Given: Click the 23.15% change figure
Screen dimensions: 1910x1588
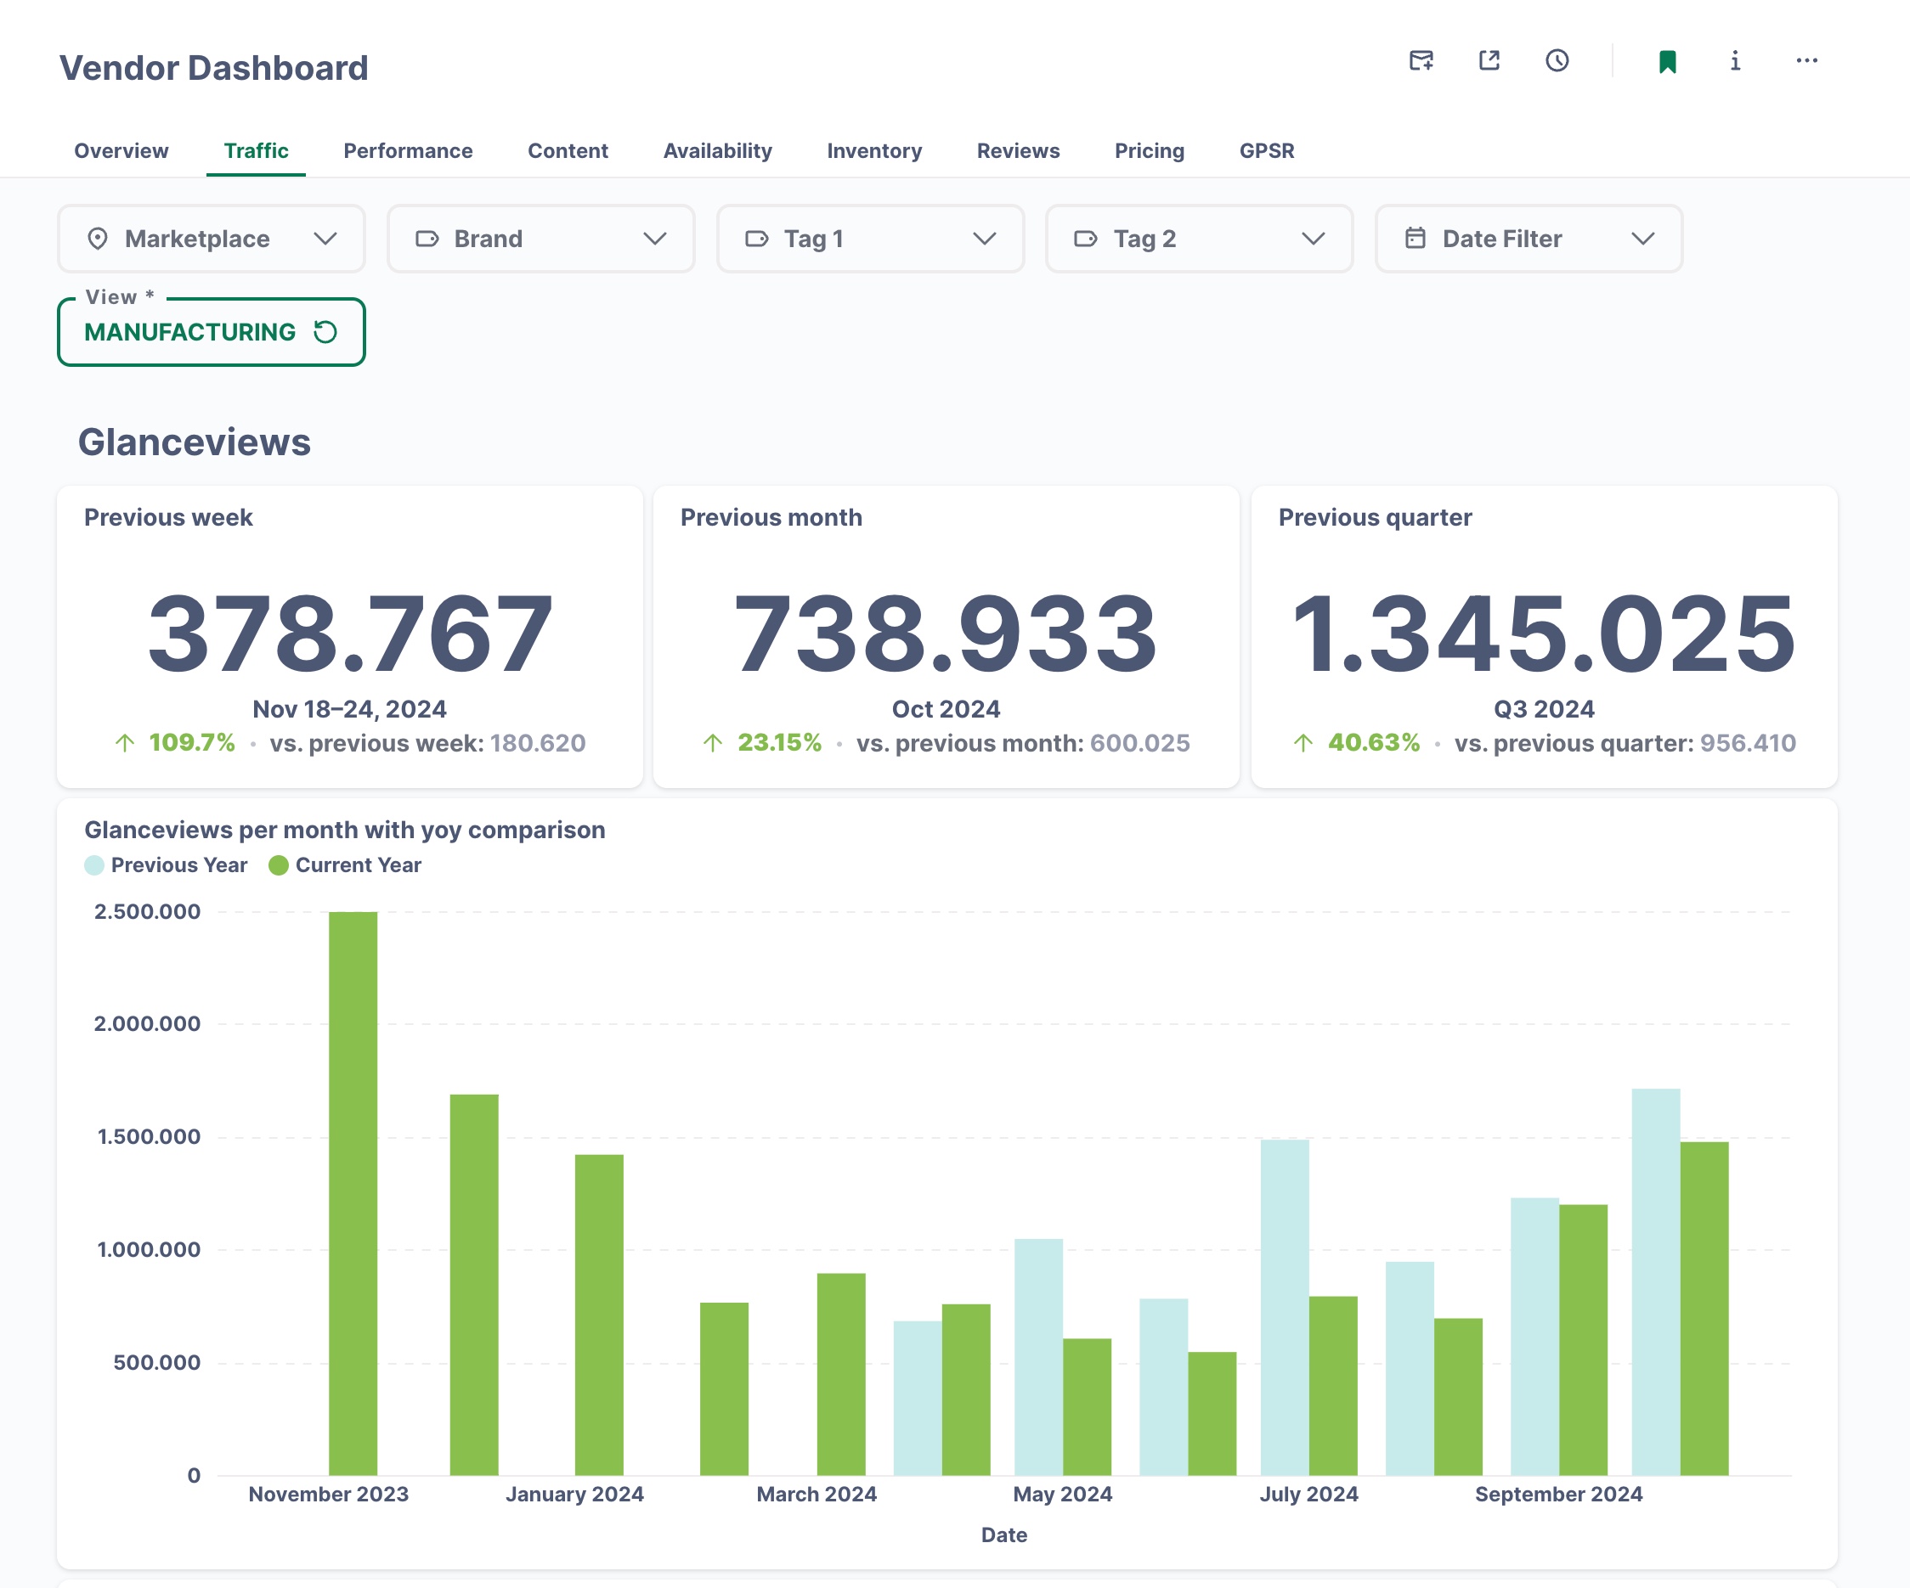Looking at the screenshot, I should click(x=779, y=743).
